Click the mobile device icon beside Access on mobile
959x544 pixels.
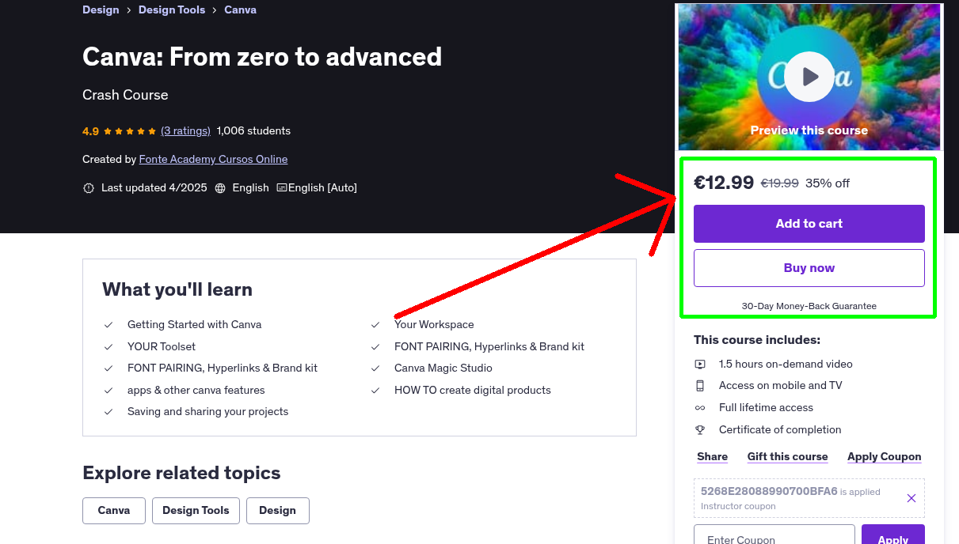[x=700, y=385]
